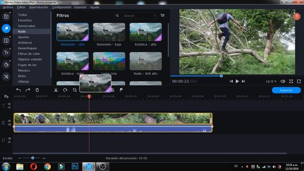This screenshot has height=171, width=304.
Task: Select the Estática - alta filter thumbnail
Action: 145,32
